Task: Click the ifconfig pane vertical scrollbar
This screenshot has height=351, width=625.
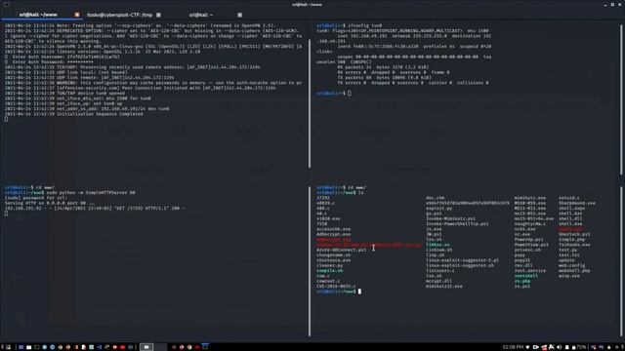Action: coord(621,99)
